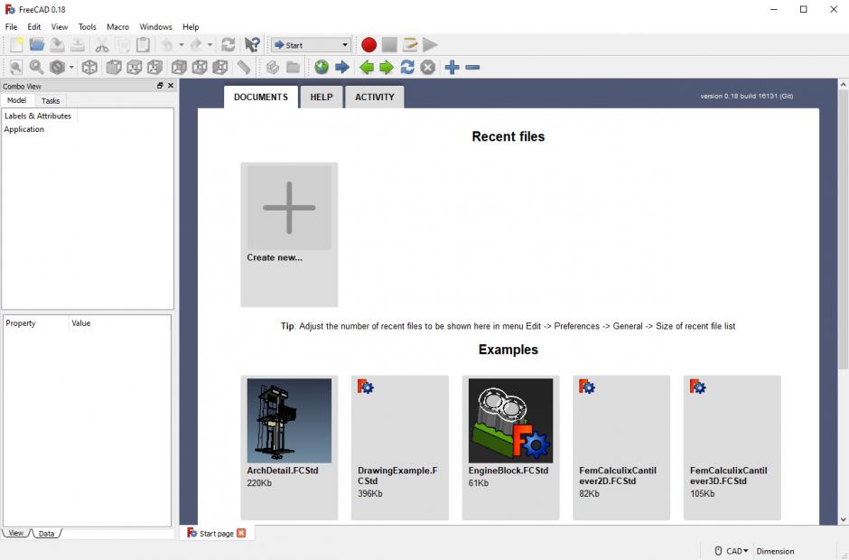
Task: Open the Macro menu
Action: tap(118, 26)
